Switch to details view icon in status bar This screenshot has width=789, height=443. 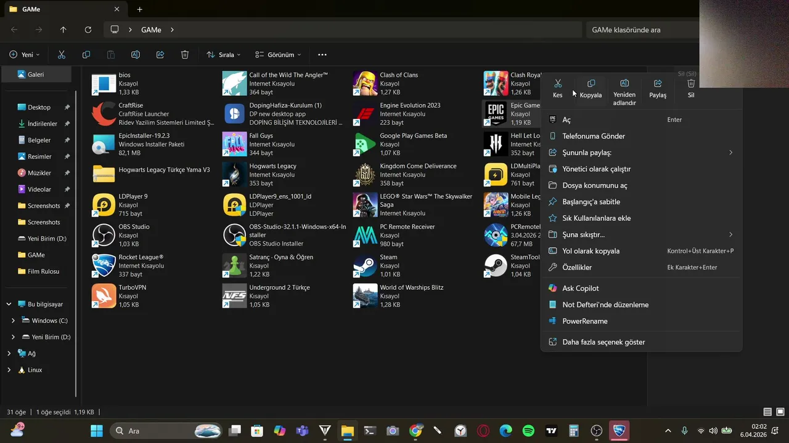pyautogui.click(x=767, y=412)
